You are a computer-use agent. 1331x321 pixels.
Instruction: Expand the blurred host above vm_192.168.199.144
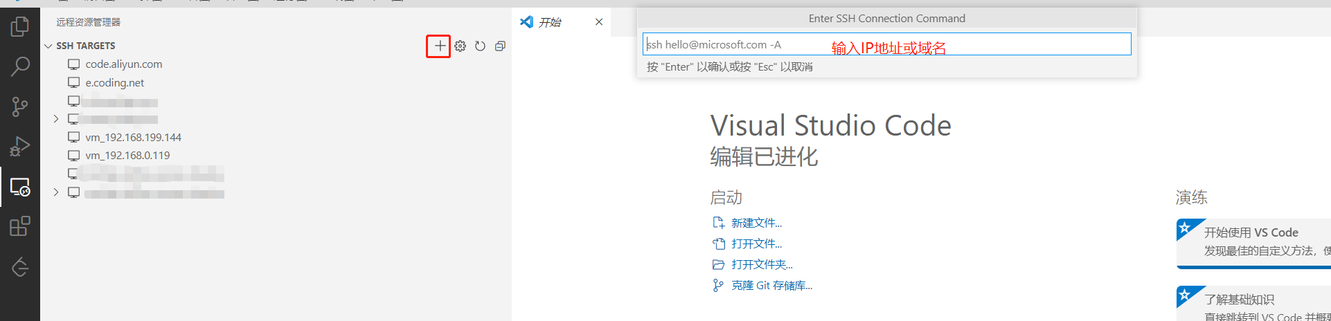click(56, 119)
